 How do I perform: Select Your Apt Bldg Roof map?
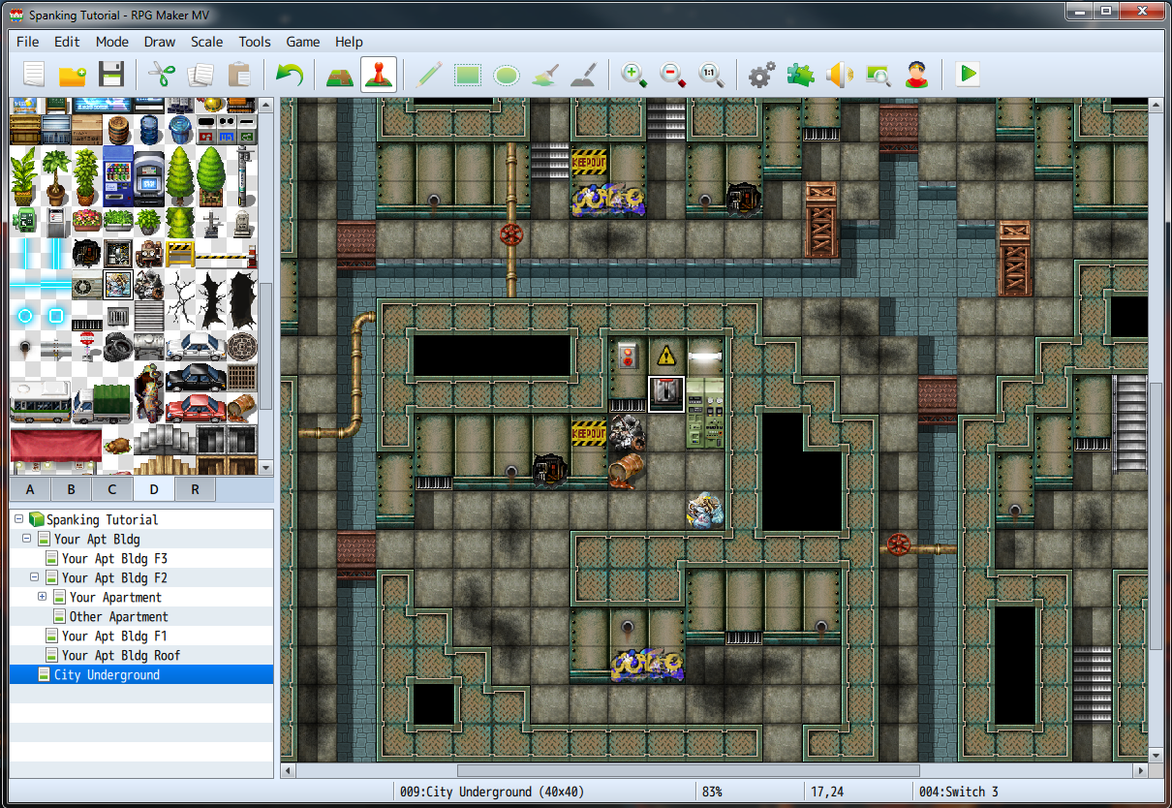point(121,655)
